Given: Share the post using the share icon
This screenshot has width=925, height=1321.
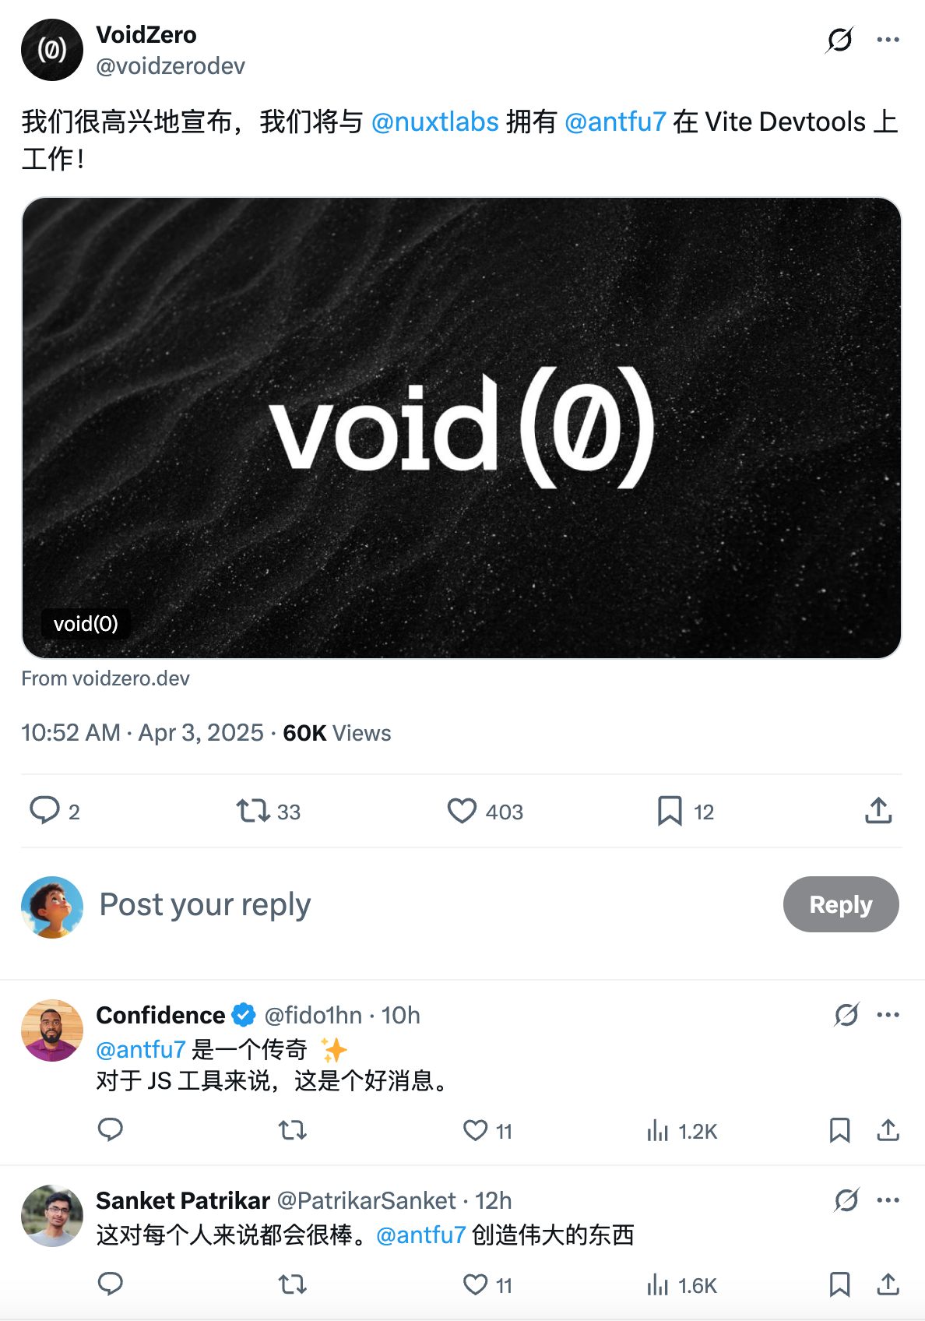Looking at the screenshot, I should [x=878, y=810].
